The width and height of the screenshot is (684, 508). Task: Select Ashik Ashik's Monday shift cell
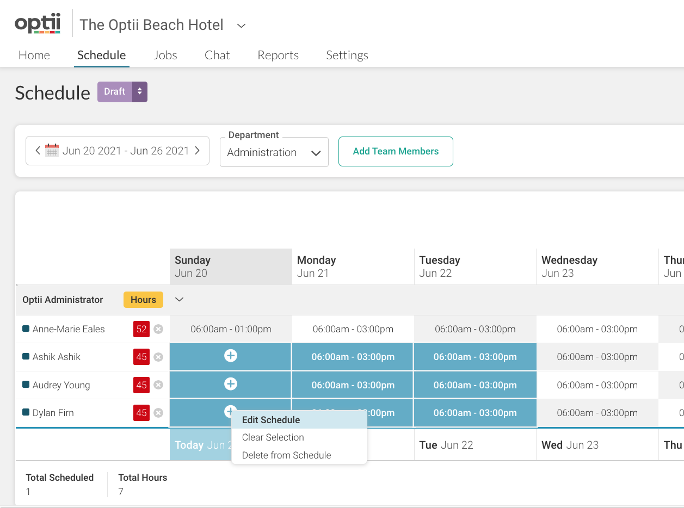[353, 357]
